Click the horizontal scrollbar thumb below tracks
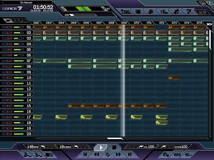The image size is (214, 160). click(115, 139)
